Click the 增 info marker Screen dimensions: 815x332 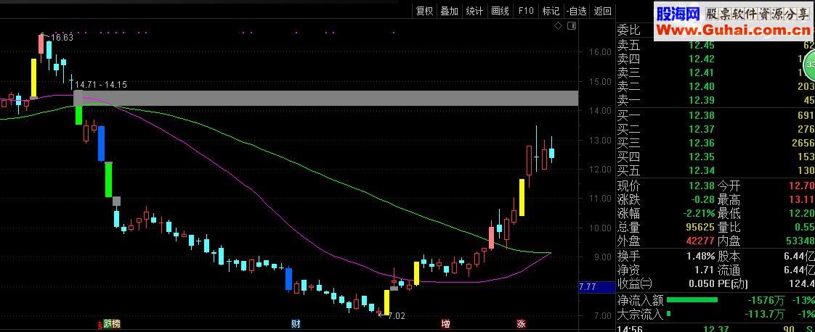(x=445, y=324)
